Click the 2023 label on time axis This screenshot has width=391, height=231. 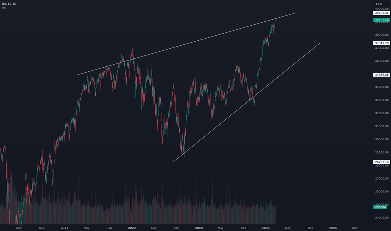(x=199, y=228)
